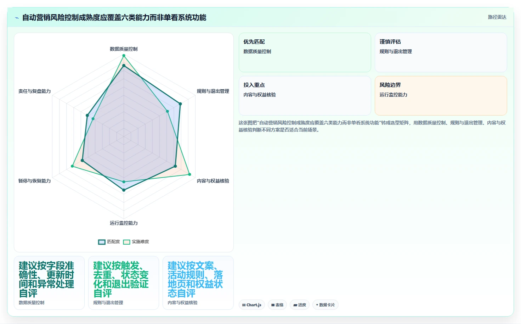Screen dimensions: 521x324
Task: Select the Chart.js tag
Action: click(x=252, y=305)
